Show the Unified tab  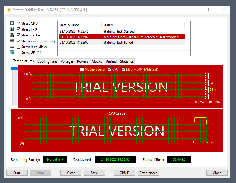pos(111,61)
